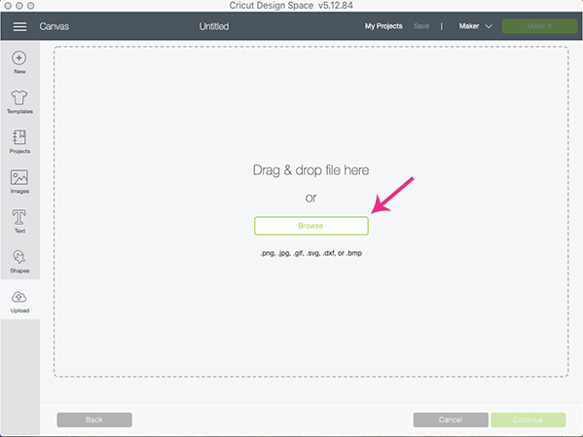Click the New canvas icon

pos(19,58)
